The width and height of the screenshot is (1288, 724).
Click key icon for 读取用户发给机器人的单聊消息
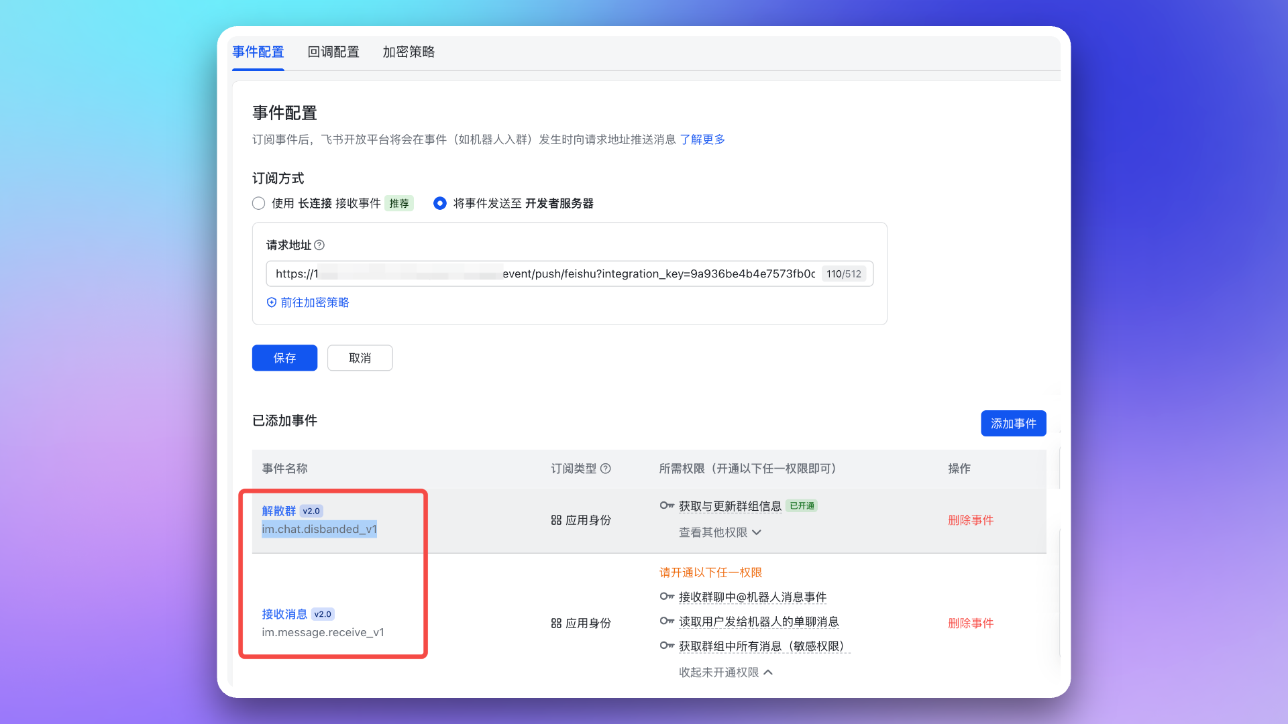[x=666, y=621]
